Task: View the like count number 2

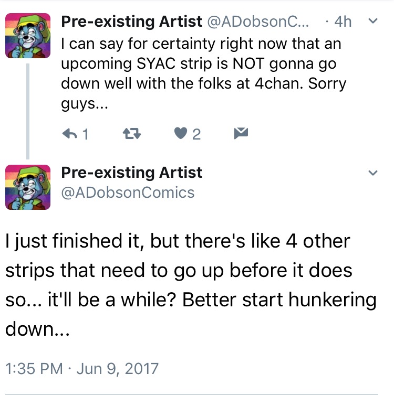Action: [196, 134]
